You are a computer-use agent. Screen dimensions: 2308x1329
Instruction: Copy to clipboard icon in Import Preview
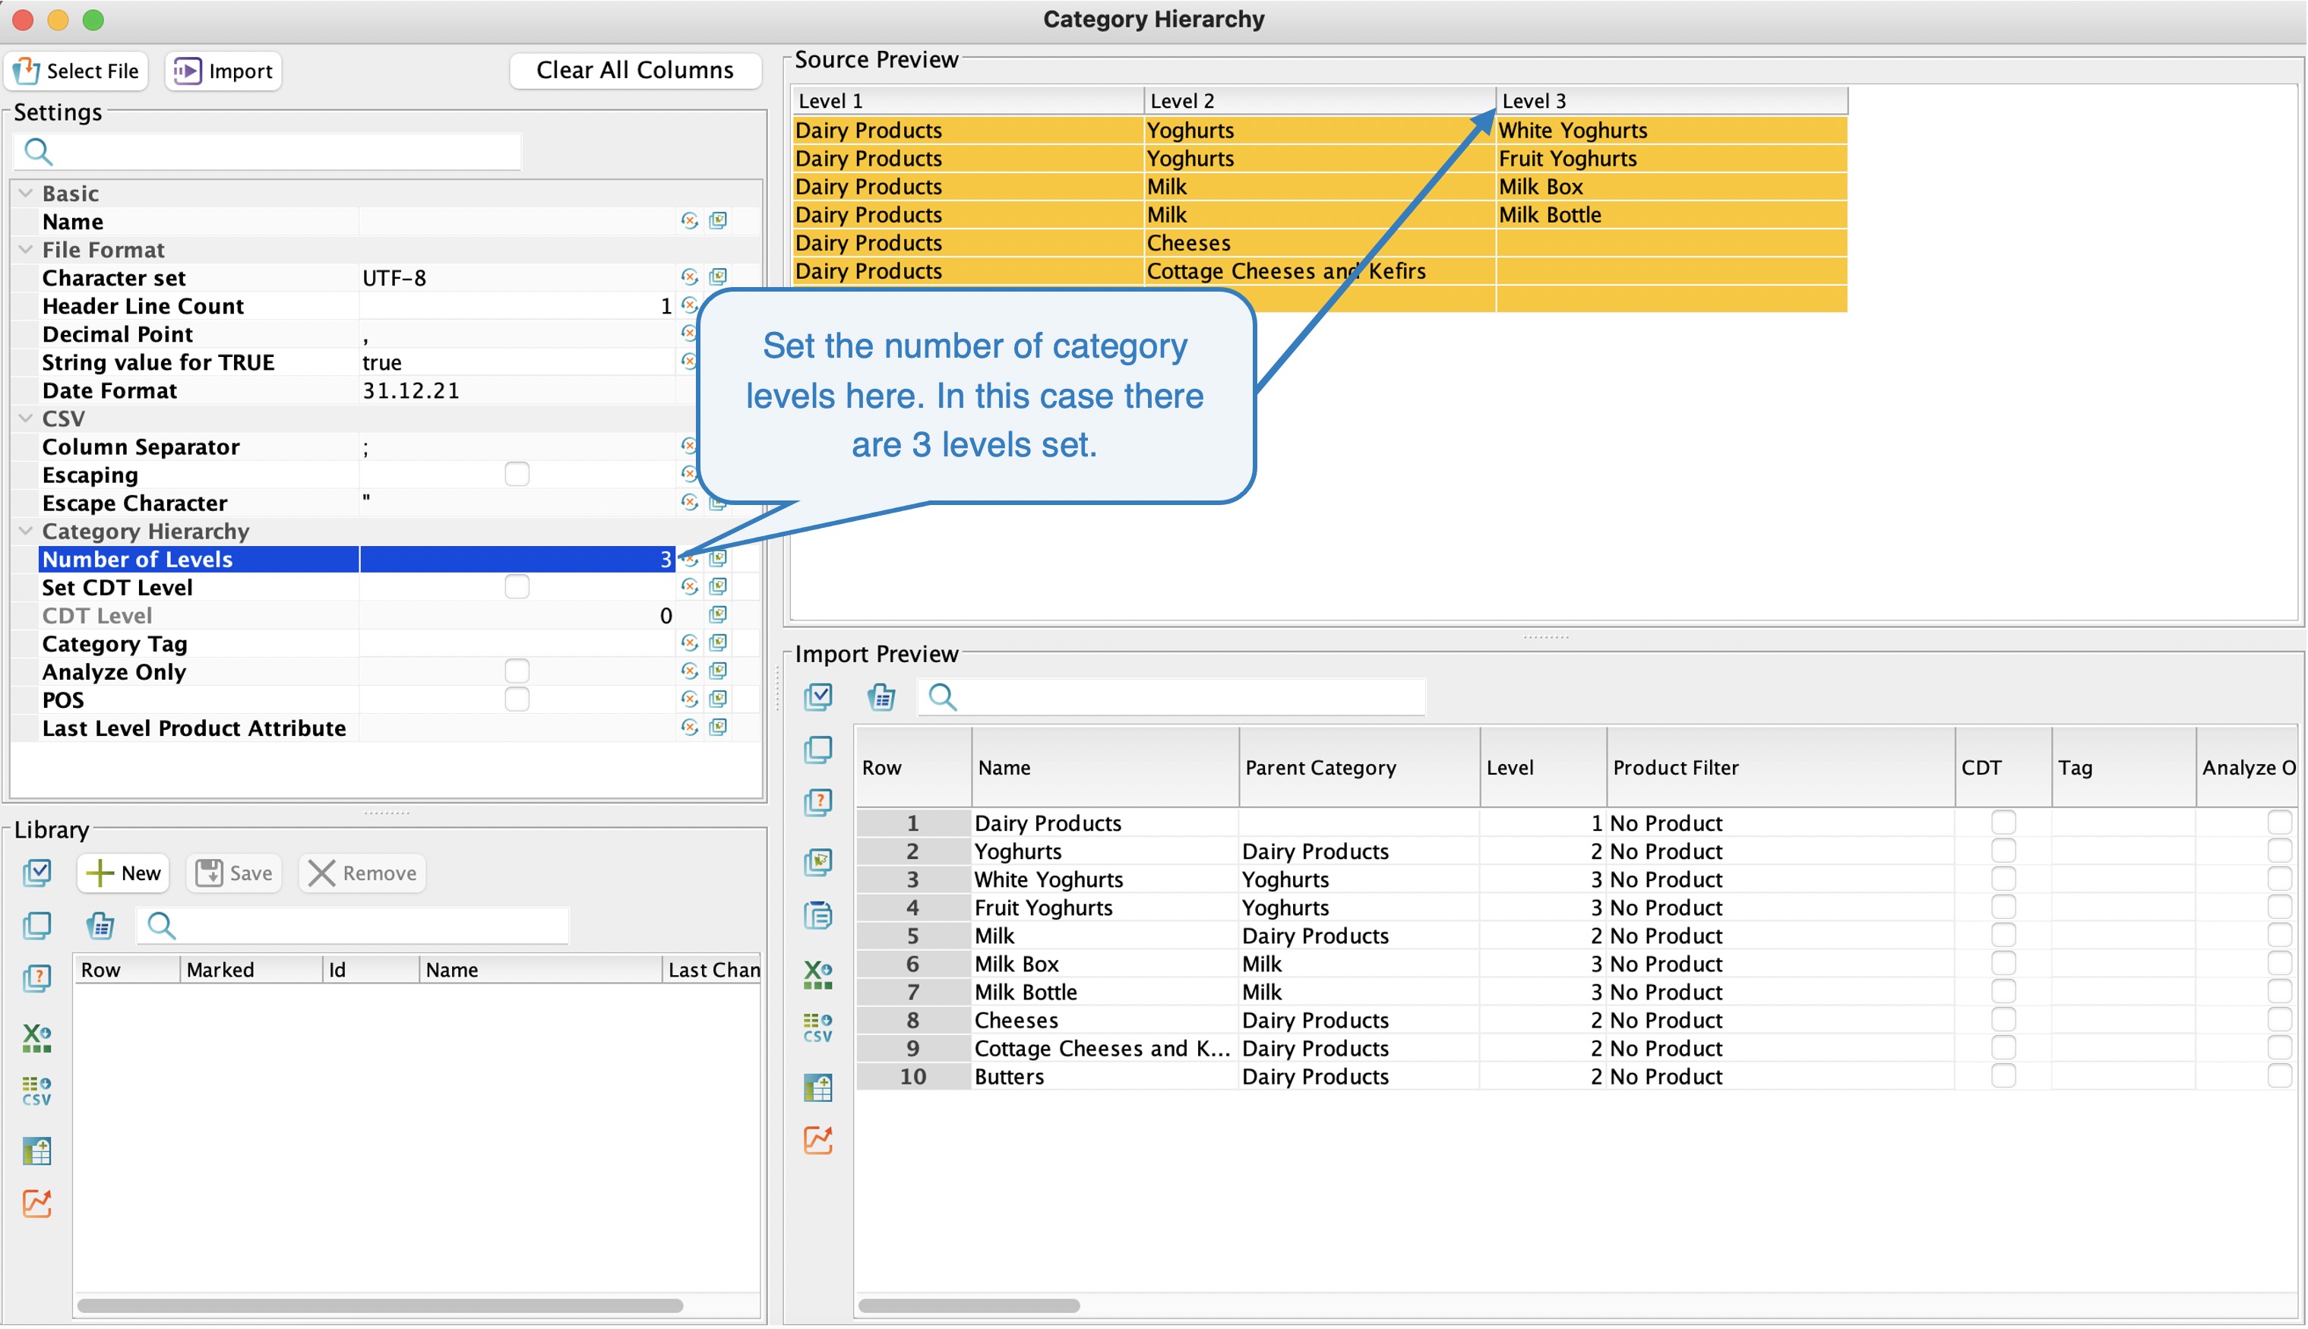coord(882,696)
